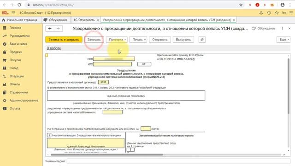The height and width of the screenshot is (166, 295).
Task: Click the scroll right arrow of the form
Action: point(284,155)
